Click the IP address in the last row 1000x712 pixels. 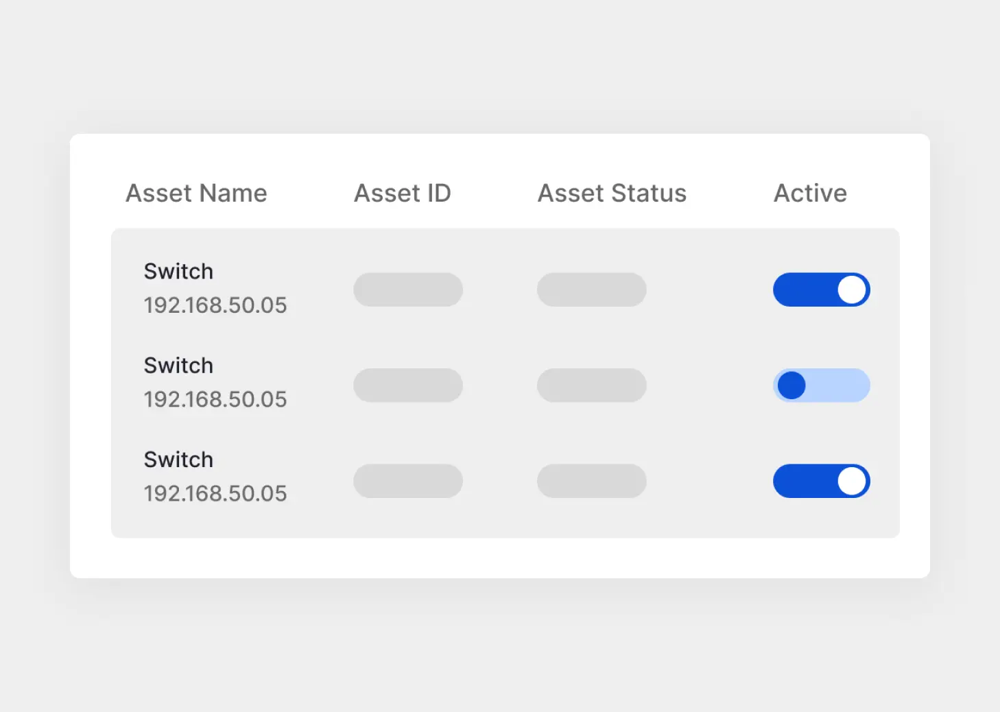[215, 493]
